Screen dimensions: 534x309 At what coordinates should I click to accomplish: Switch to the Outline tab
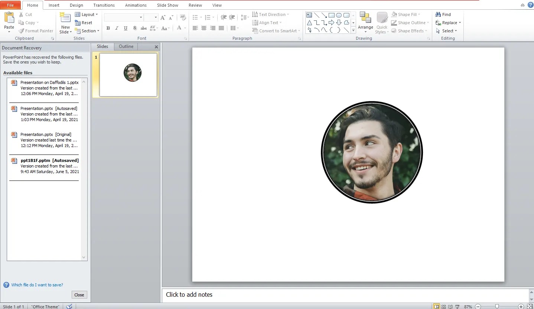[x=126, y=46]
